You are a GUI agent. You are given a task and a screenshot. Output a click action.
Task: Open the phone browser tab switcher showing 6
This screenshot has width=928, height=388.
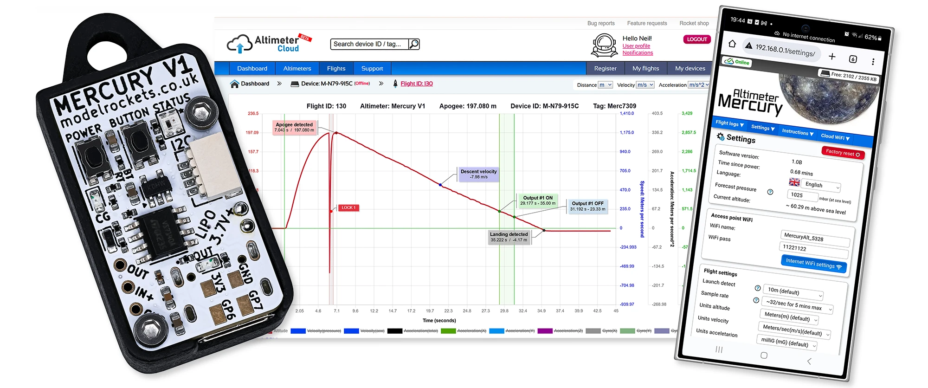(853, 59)
